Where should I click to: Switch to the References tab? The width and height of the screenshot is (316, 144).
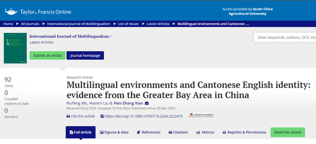coord(149,132)
